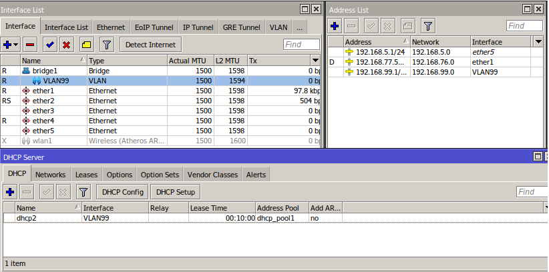Enable selected interface with blue checkmark
The height and width of the screenshot is (272, 549).
(49, 45)
